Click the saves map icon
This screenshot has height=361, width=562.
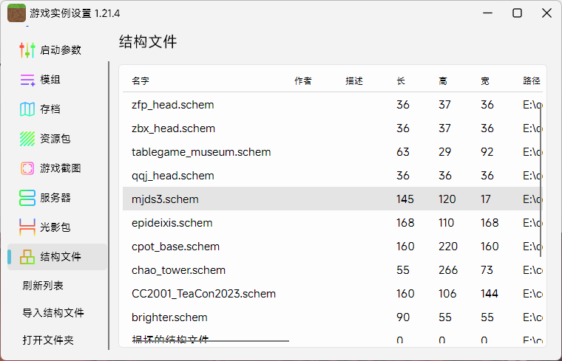(x=27, y=109)
